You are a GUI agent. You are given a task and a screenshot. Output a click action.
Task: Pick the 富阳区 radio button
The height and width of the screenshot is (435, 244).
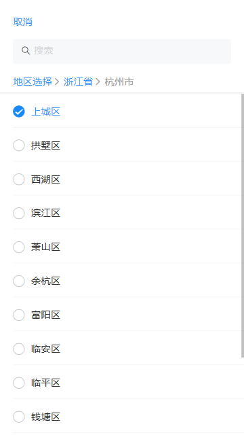(x=19, y=315)
